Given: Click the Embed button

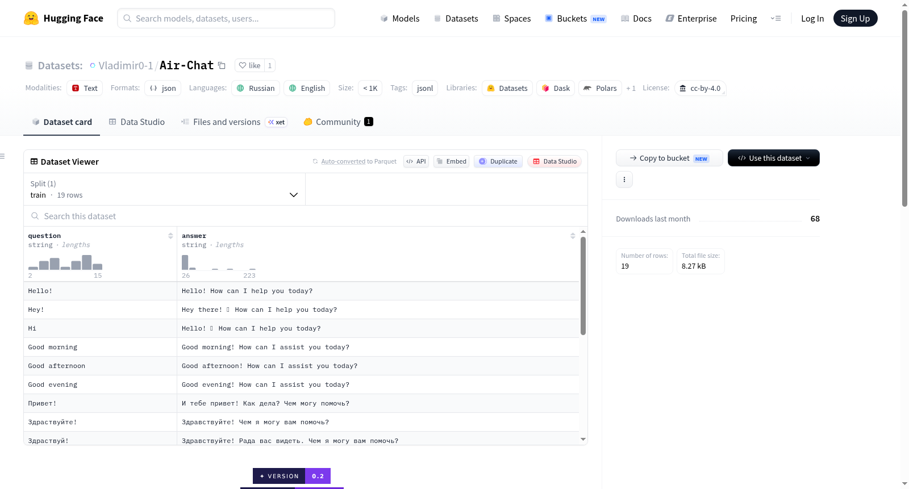Looking at the screenshot, I should click(x=452, y=161).
